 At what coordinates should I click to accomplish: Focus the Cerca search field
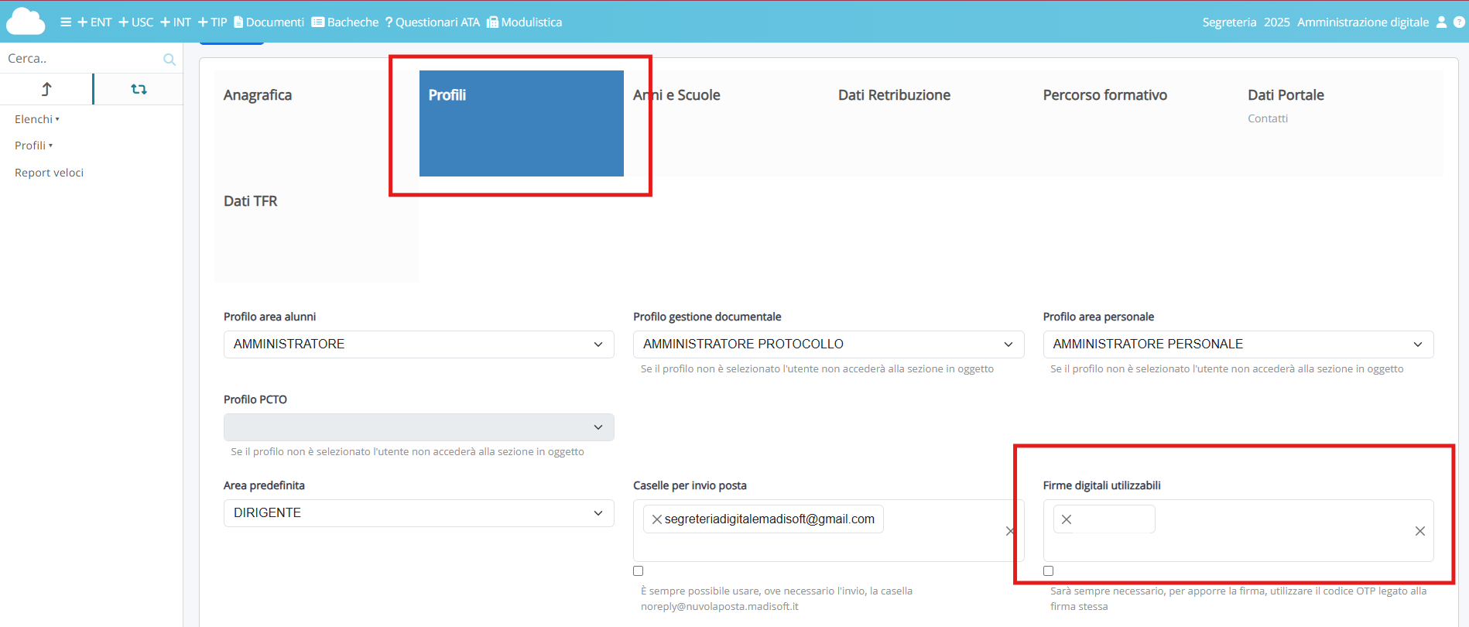[x=81, y=58]
